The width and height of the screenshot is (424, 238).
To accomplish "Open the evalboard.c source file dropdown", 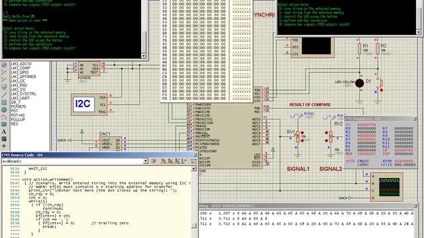I will [146, 161].
